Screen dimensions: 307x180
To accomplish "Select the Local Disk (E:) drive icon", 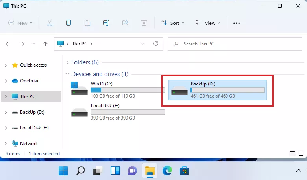I will tap(79, 113).
